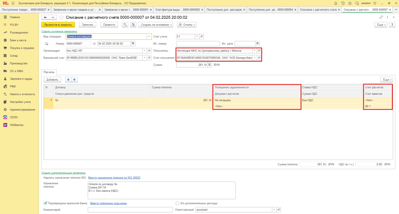399x214 pixels.
Task: Open Создать на основании dropdown
Action: coord(156,25)
